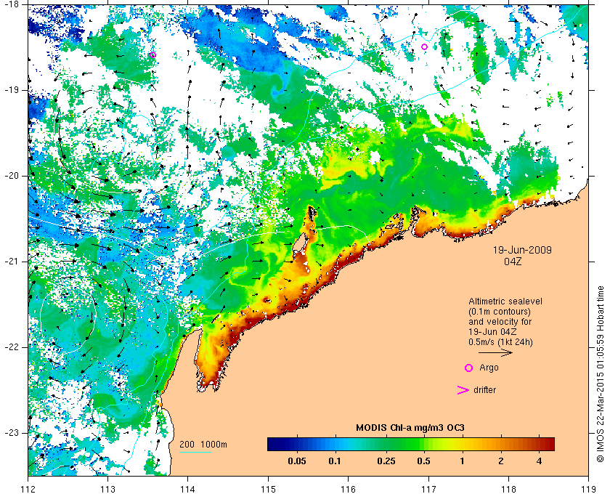Image resolution: width=610 pixels, height=494 pixels.
Task: Click the '115' longitude axis label
Action: point(268,488)
